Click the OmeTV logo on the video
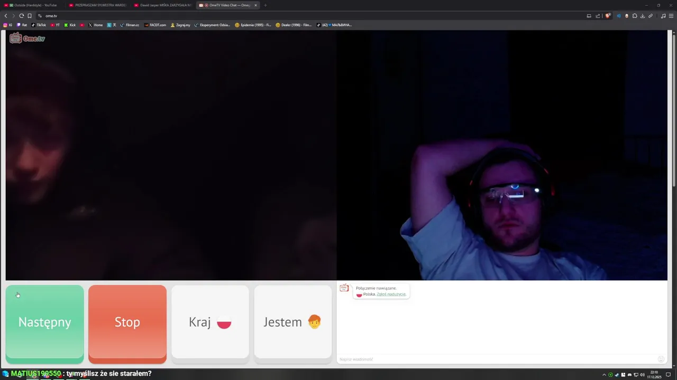 (x=28, y=38)
